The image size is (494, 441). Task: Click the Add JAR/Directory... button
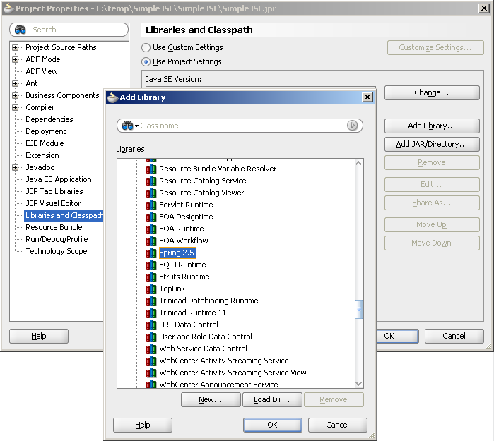432,144
